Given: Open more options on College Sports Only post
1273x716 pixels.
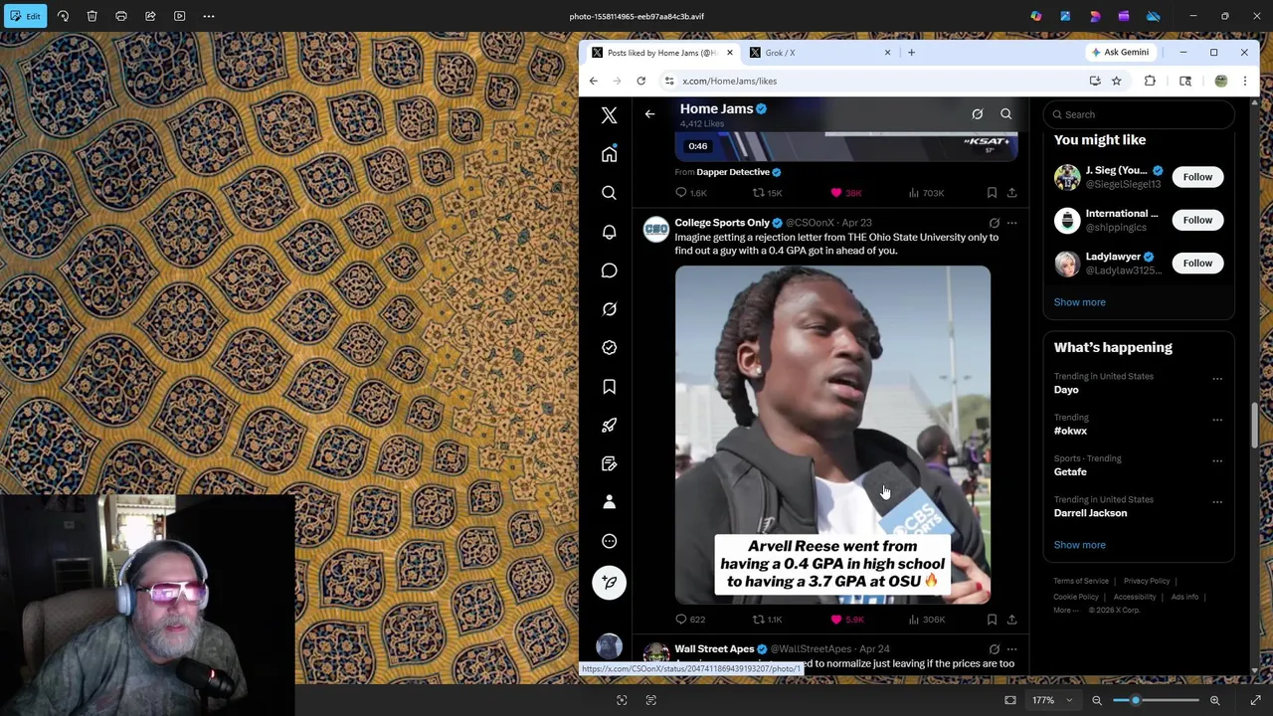Looking at the screenshot, I should 1011,223.
